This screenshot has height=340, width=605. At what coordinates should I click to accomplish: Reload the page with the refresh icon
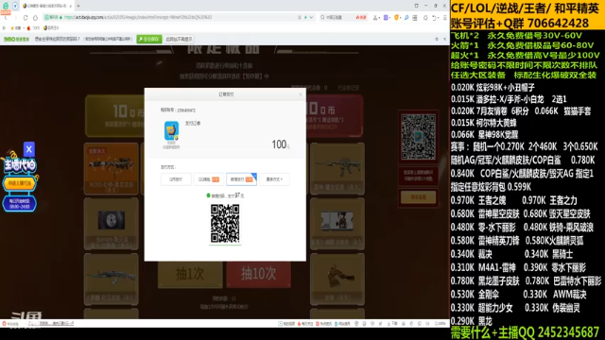(26, 17)
